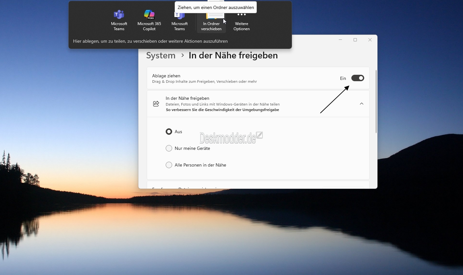Click the 'Ablage ziehen' setting label
The image size is (463, 275).
click(x=166, y=76)
